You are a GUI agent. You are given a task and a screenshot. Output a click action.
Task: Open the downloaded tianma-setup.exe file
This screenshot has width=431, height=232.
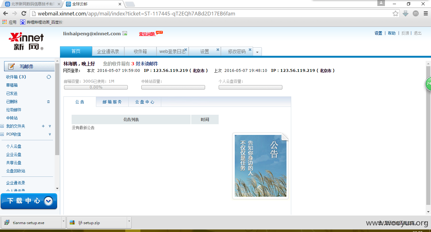(x=31, y=223)
